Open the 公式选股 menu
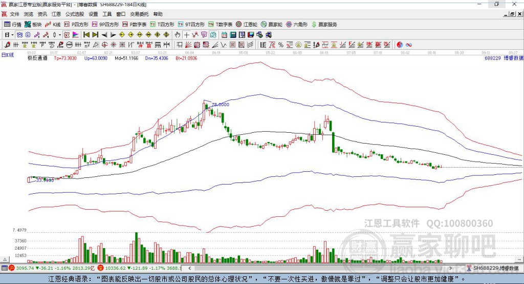Screen dimensions: 524x284 (75, 14)
